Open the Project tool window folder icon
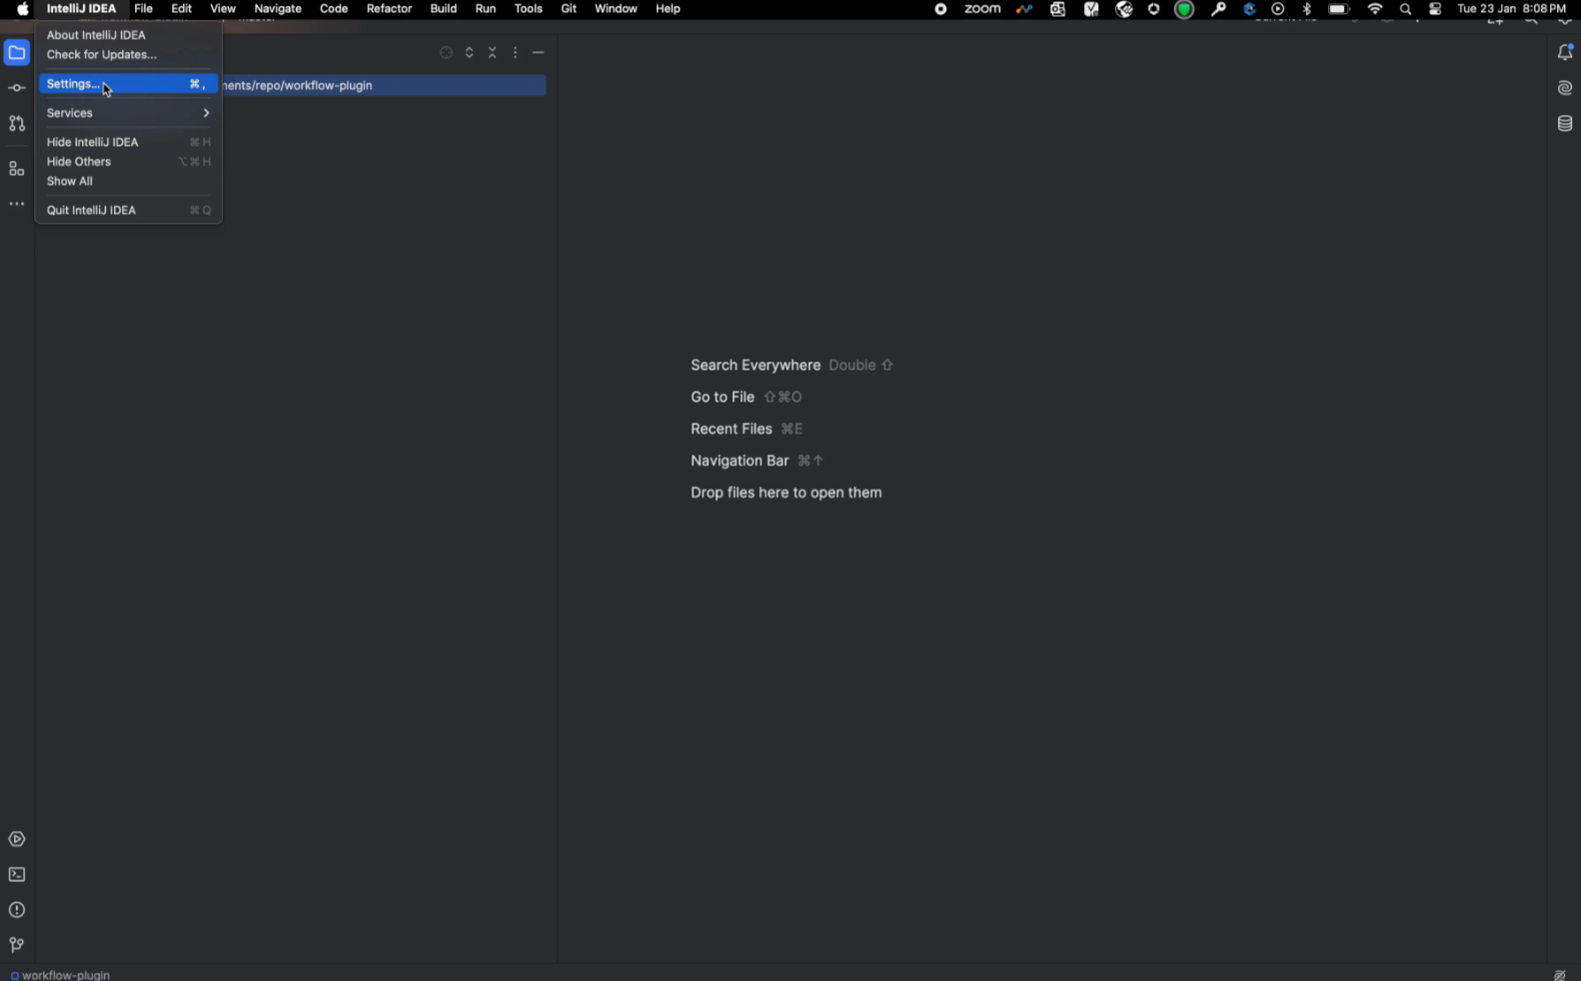 pyautogui.click(x=17, y=53)
